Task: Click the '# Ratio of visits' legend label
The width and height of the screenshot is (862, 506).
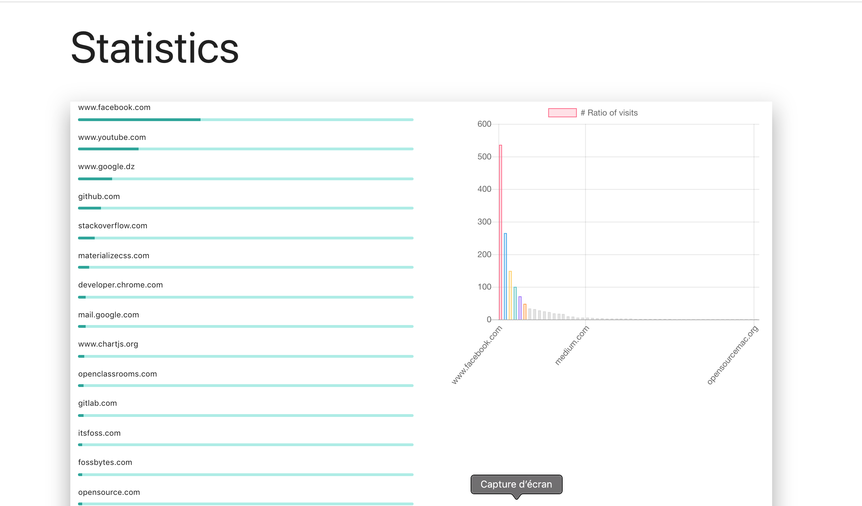Action: point(609,113)
